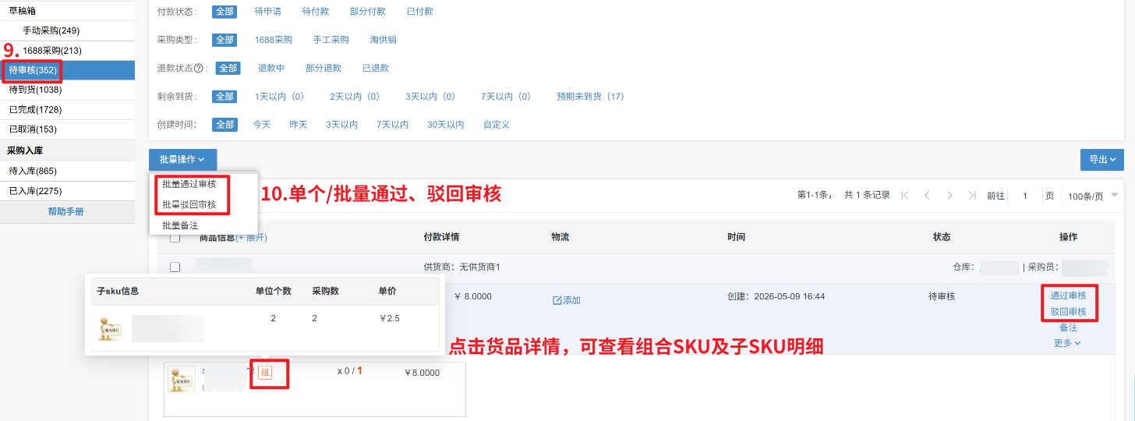Click the 驳回审核 link
The image size is (1135, 421).
click(1068, 312)
